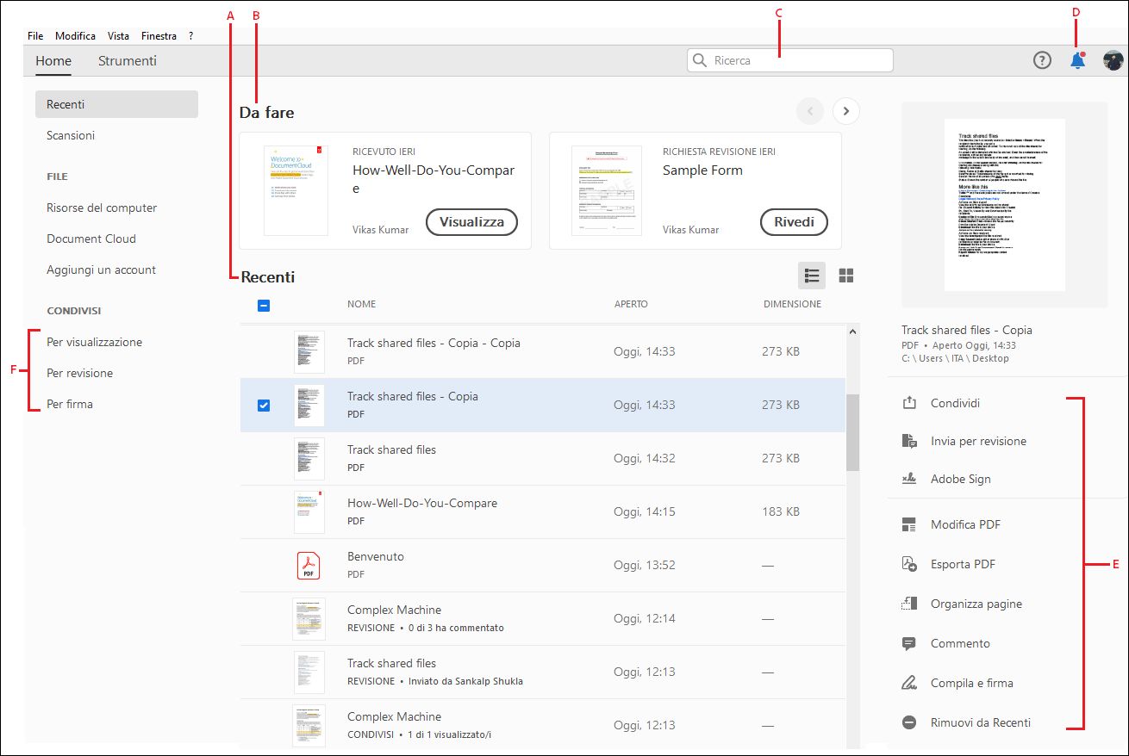Switch to the Strumenti tab

click(128, 60)
